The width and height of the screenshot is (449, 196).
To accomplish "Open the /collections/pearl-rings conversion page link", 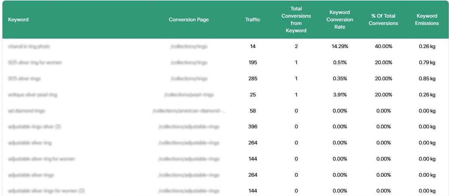I will [189, 95].
